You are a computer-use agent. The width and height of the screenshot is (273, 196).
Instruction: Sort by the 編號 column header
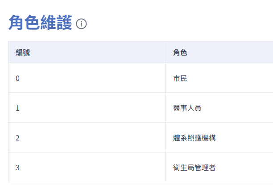pyautogui.click(x=23, y=52)
